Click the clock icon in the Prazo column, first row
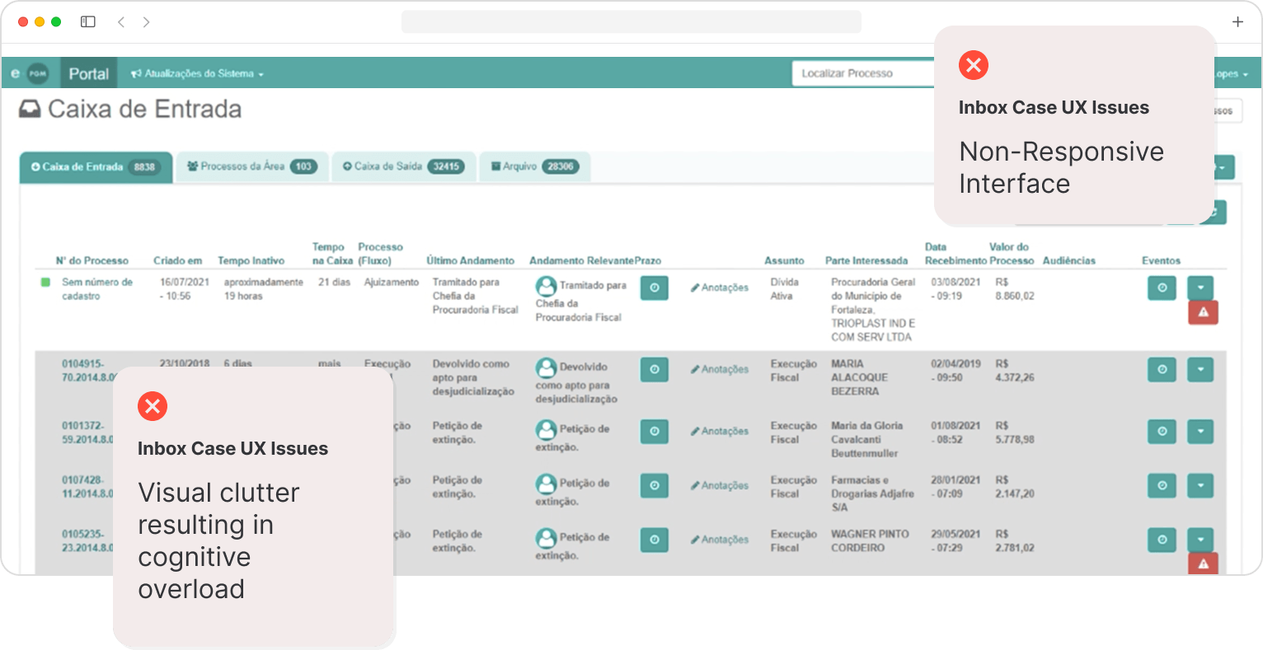Viewport: 1263px width, 650px height. (x=654, y=288)
